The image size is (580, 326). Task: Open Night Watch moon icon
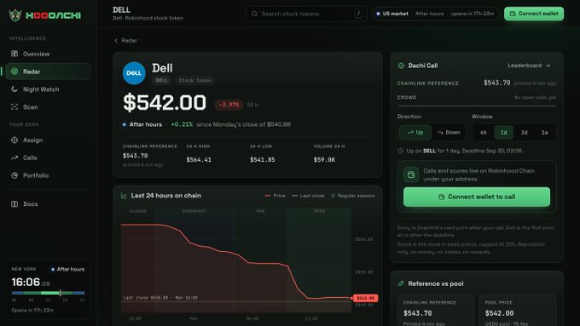click(14, 89)
